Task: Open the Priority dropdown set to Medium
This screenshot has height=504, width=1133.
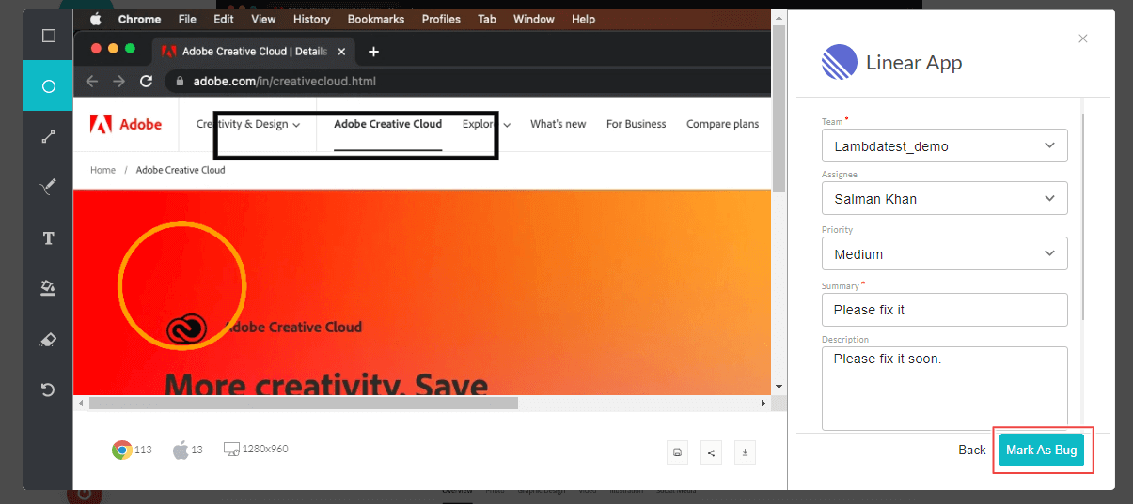Action: 944,253
